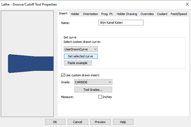Image resolution: width=191 pixels, height=127 pixels.
Task: Uncheck Use custom drawn insert
Action: pos(63,75)
